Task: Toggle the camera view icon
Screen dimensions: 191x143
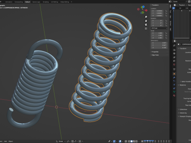Action: tap(146, 25)
